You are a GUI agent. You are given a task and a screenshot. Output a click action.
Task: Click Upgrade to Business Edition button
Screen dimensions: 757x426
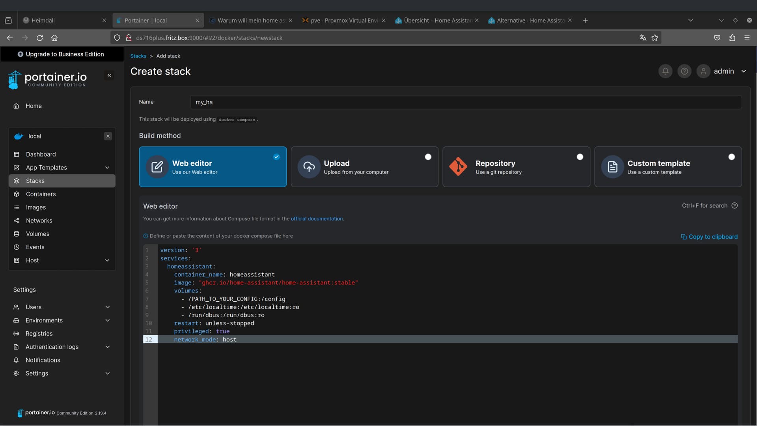click(61, 54)
